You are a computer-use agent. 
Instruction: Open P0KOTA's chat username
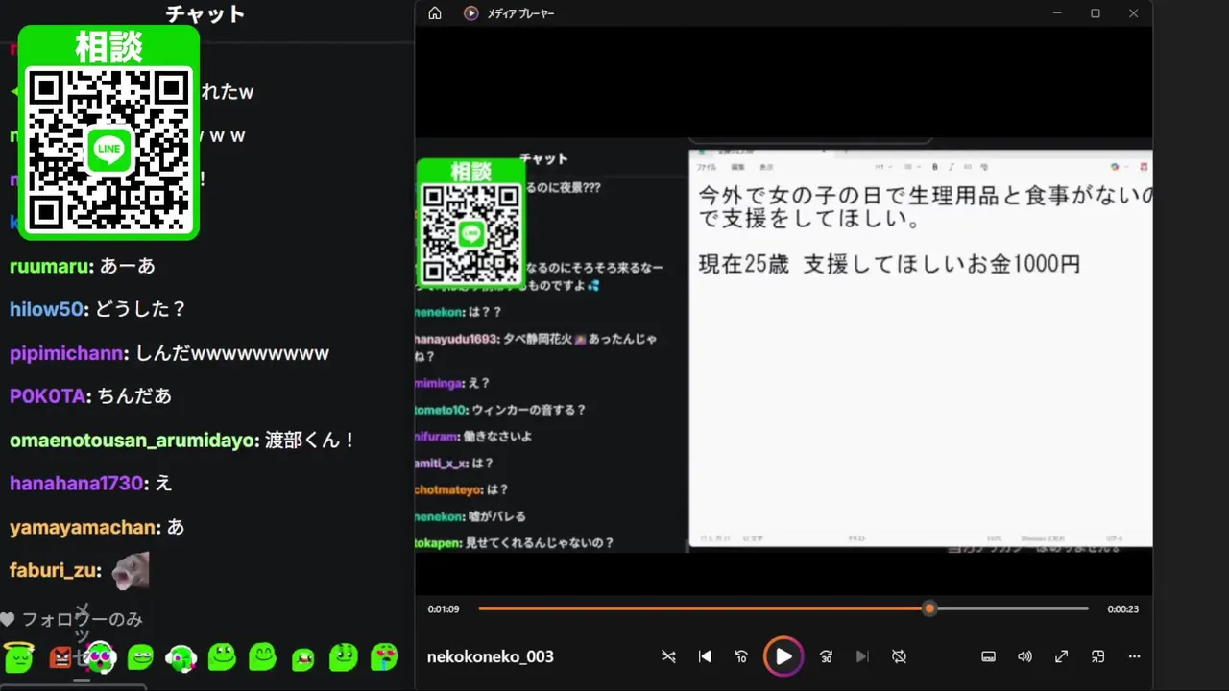(47, 395)
